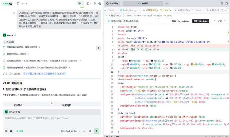
Task: Click the sparkle prompt enhance icon
Action: point(84,131)
